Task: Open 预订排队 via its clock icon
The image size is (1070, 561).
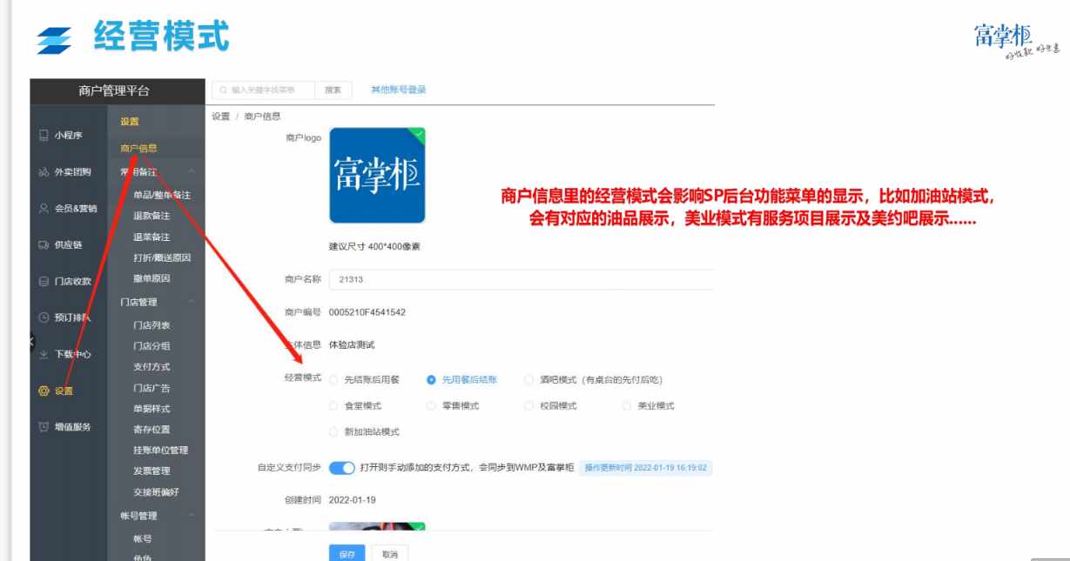Action: (x=44, y=317)
